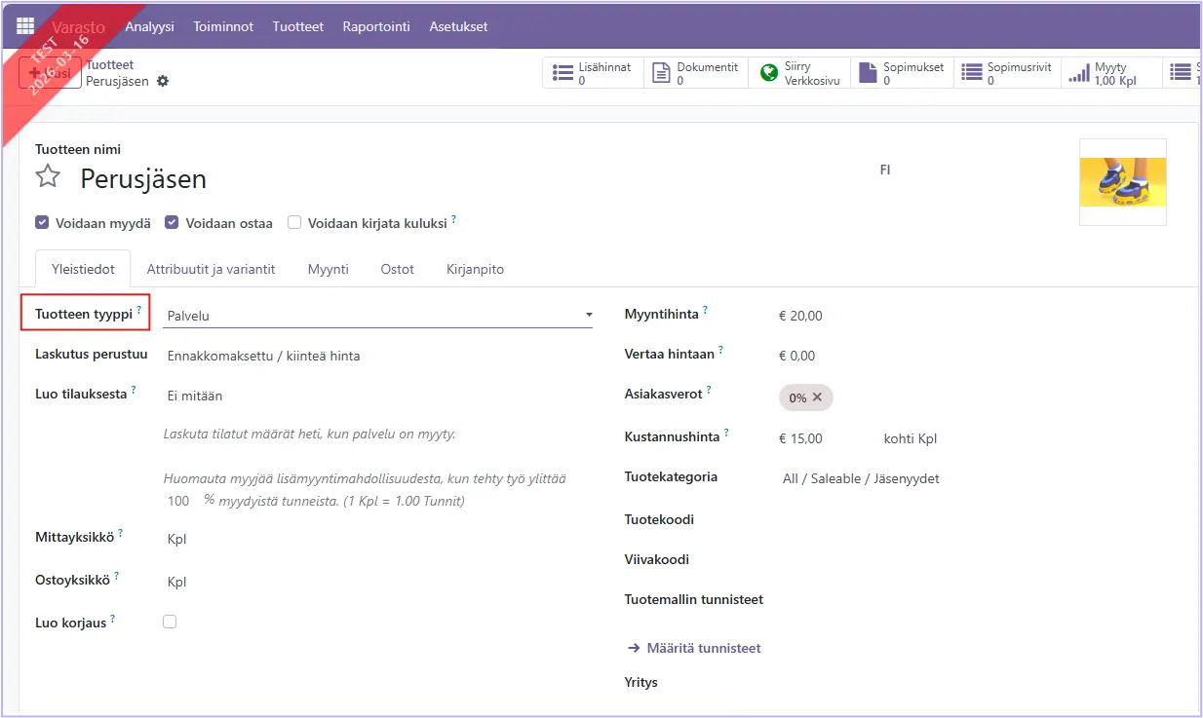Image resolution: width=1203 pixels, height=718 pixels.
Task: Uncheck the Voidaan myydä checkbox
Action: point(42,223)
